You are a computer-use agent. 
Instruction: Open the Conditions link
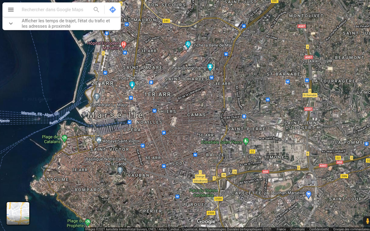pos(297,229)
